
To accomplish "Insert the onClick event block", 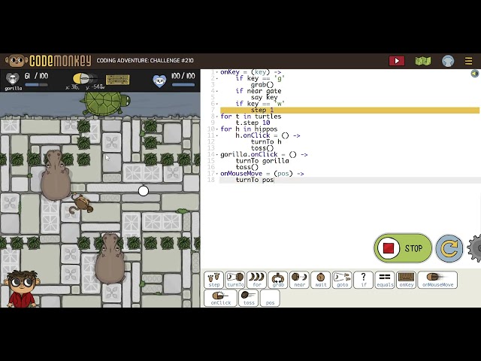I will (220, 298).
